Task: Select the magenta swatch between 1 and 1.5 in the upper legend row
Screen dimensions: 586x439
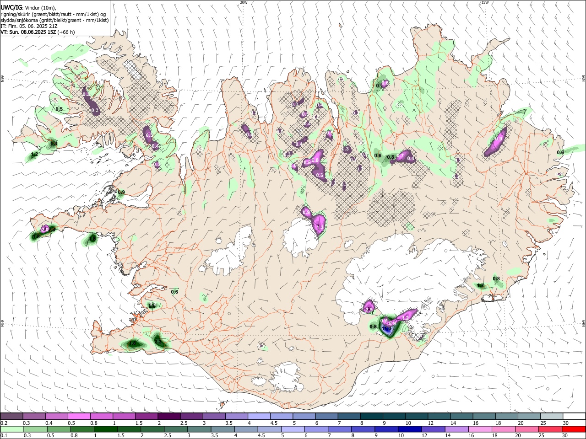Action: [124, 416]
